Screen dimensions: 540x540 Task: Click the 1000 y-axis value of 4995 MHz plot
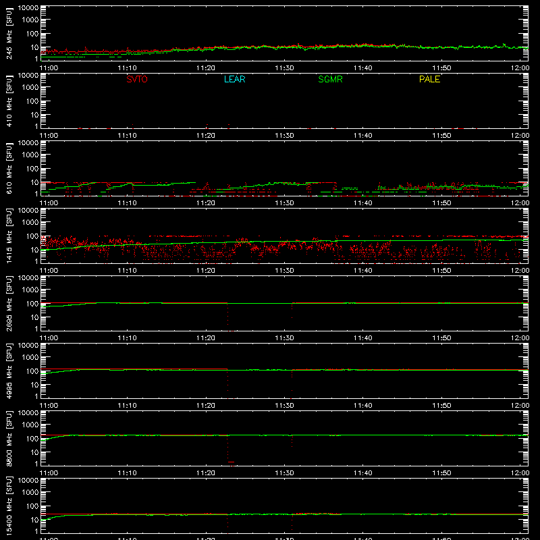click(x=30, y=358)
